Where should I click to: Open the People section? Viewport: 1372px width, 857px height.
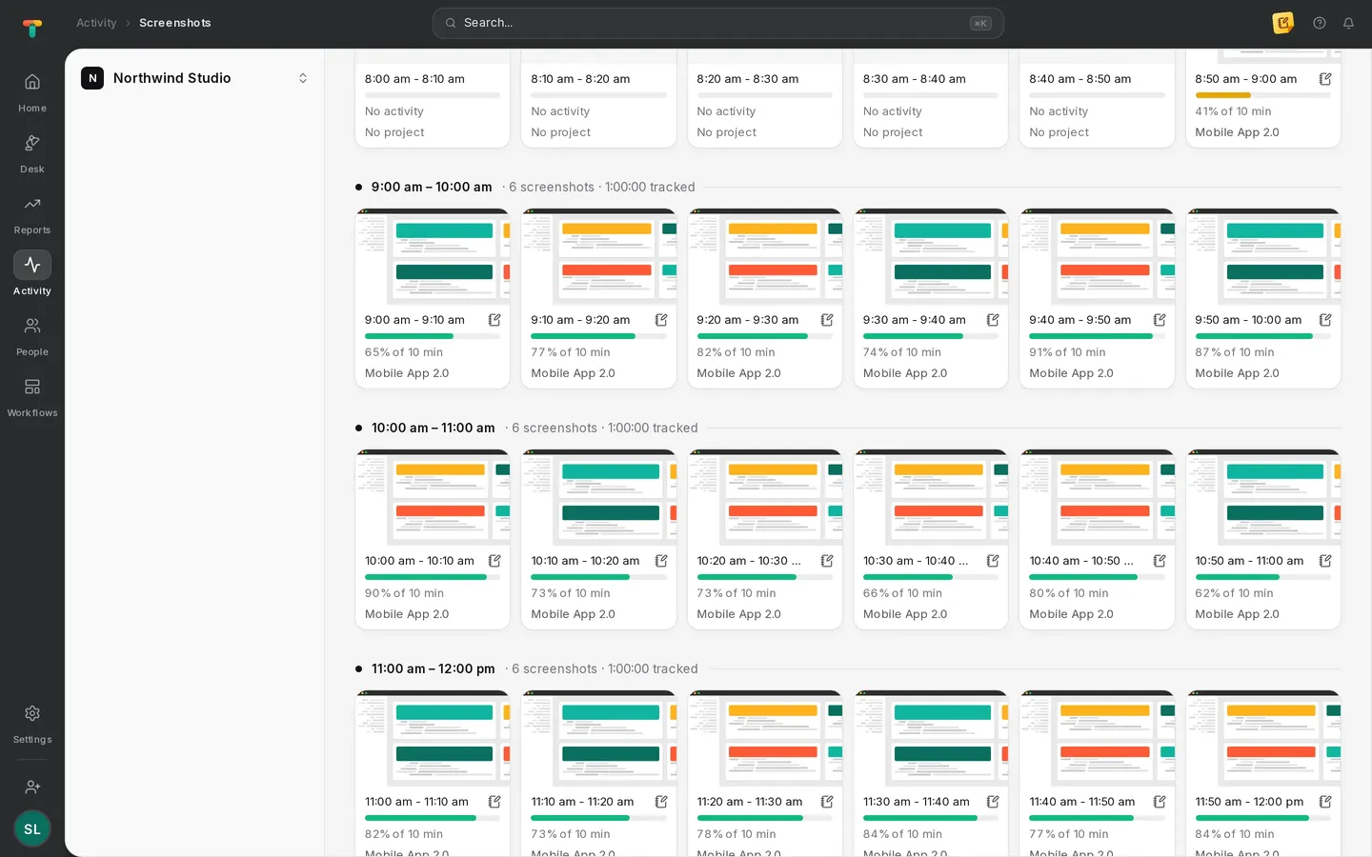click(x=32, y=336)
